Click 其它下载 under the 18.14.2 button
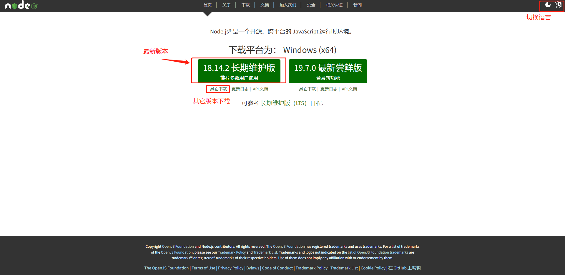565x275 pixels. (x=219, y=89)
